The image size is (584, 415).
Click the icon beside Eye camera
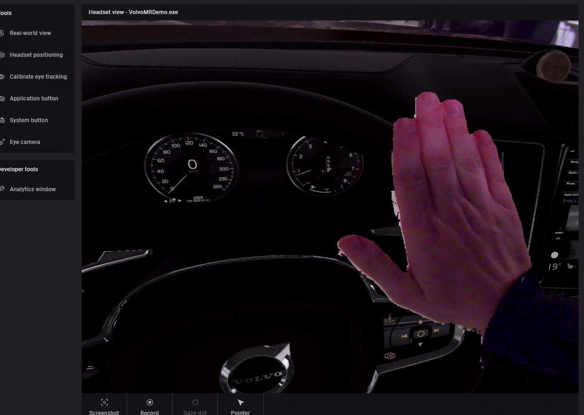pyautogui.click(x=2, y=142)
